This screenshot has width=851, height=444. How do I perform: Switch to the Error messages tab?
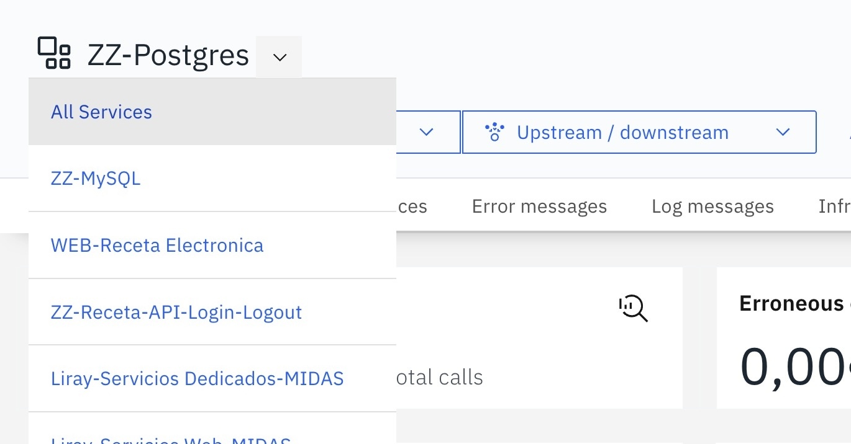tap(539, 206)
